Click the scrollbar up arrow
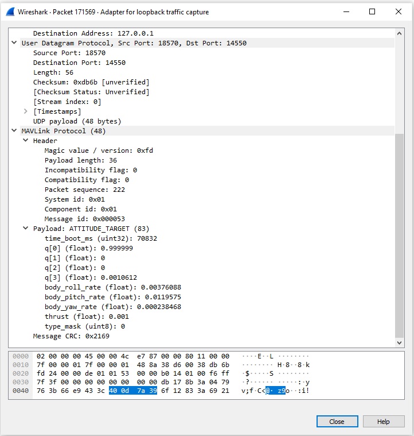 [399, 33]
